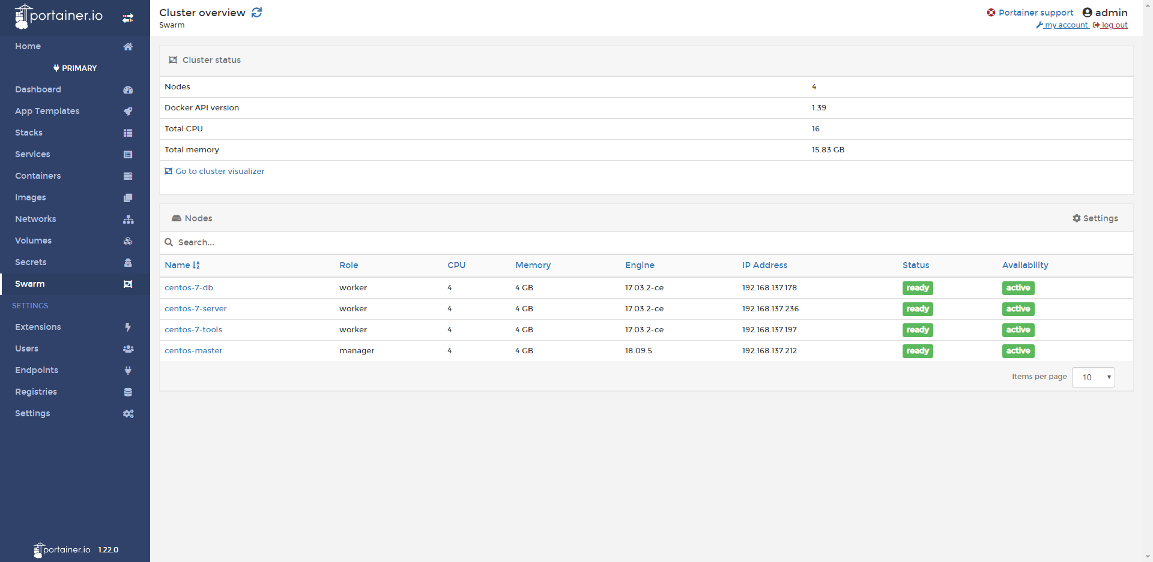Open the Secrets sidebar entry
The image size is (1153, 562).
pos(31,262)
